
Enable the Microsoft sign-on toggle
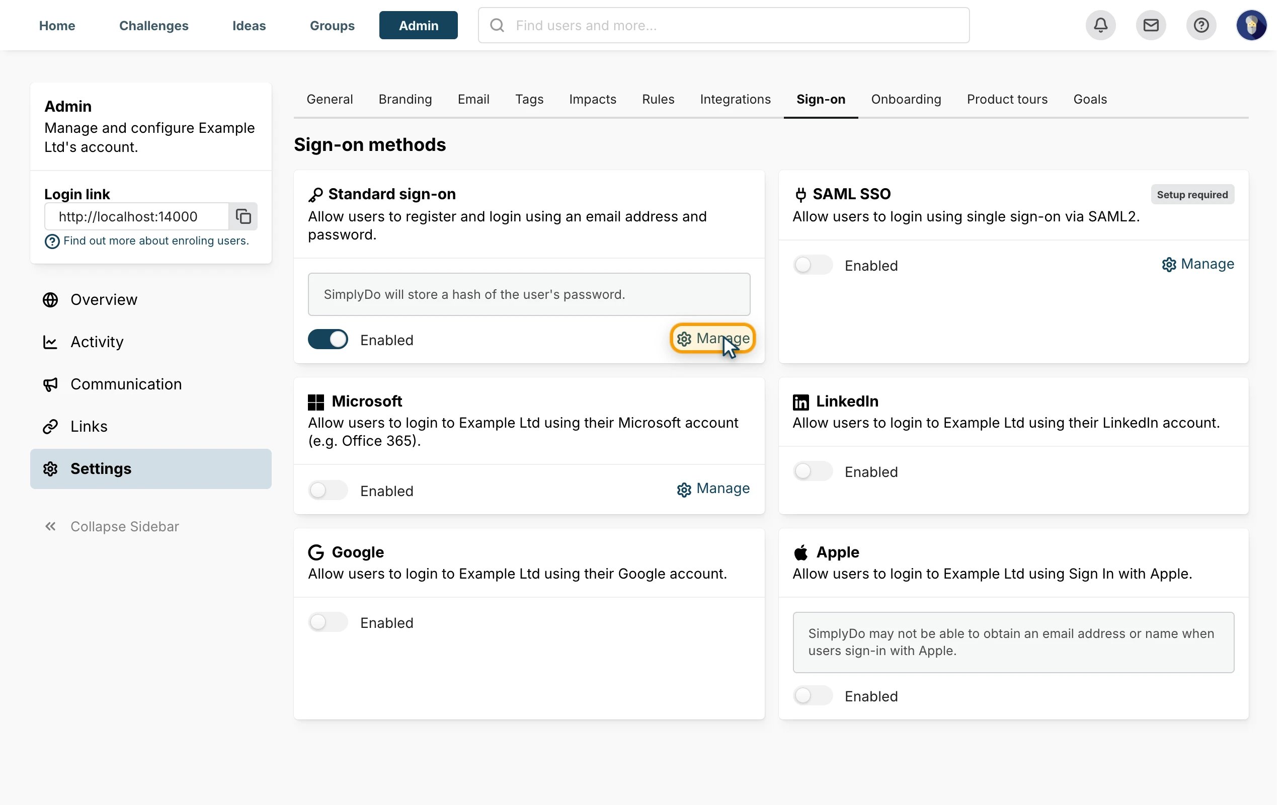pyautogui.click(x=328, y=490)
